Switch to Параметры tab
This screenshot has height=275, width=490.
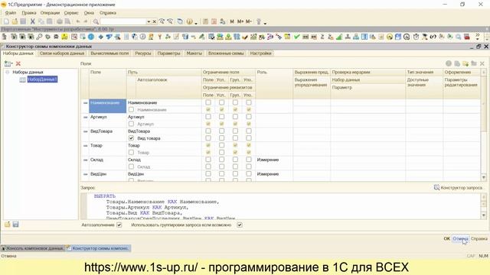(168, 53)
